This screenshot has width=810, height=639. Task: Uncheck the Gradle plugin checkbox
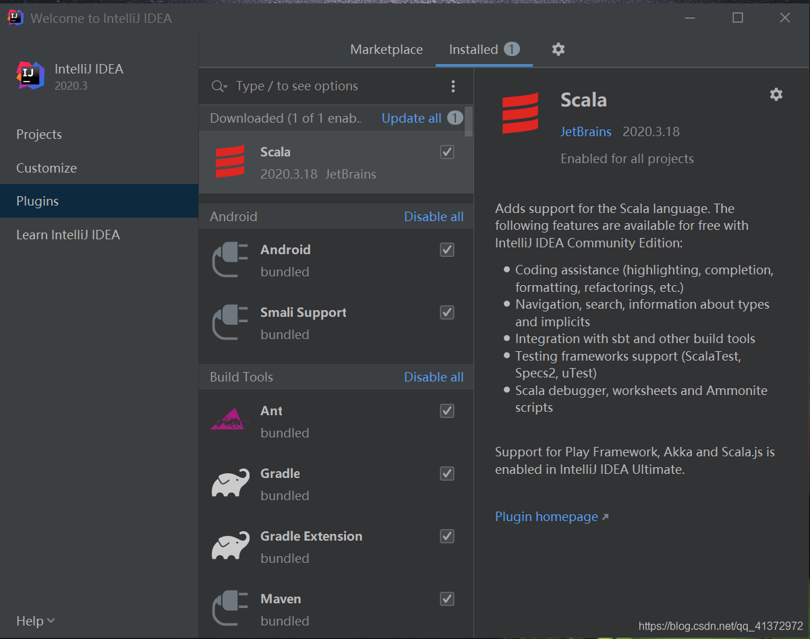tap(447, 473)
